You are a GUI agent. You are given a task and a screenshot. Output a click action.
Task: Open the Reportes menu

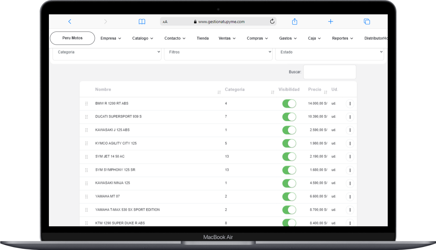343,38
